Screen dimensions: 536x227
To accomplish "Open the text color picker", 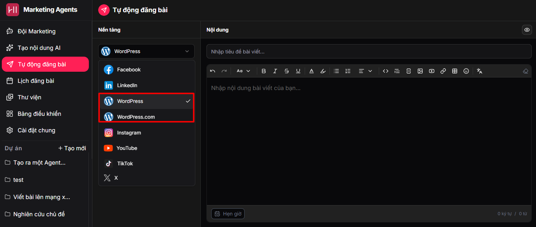I will pyautogui.click(x=312, y=71).
